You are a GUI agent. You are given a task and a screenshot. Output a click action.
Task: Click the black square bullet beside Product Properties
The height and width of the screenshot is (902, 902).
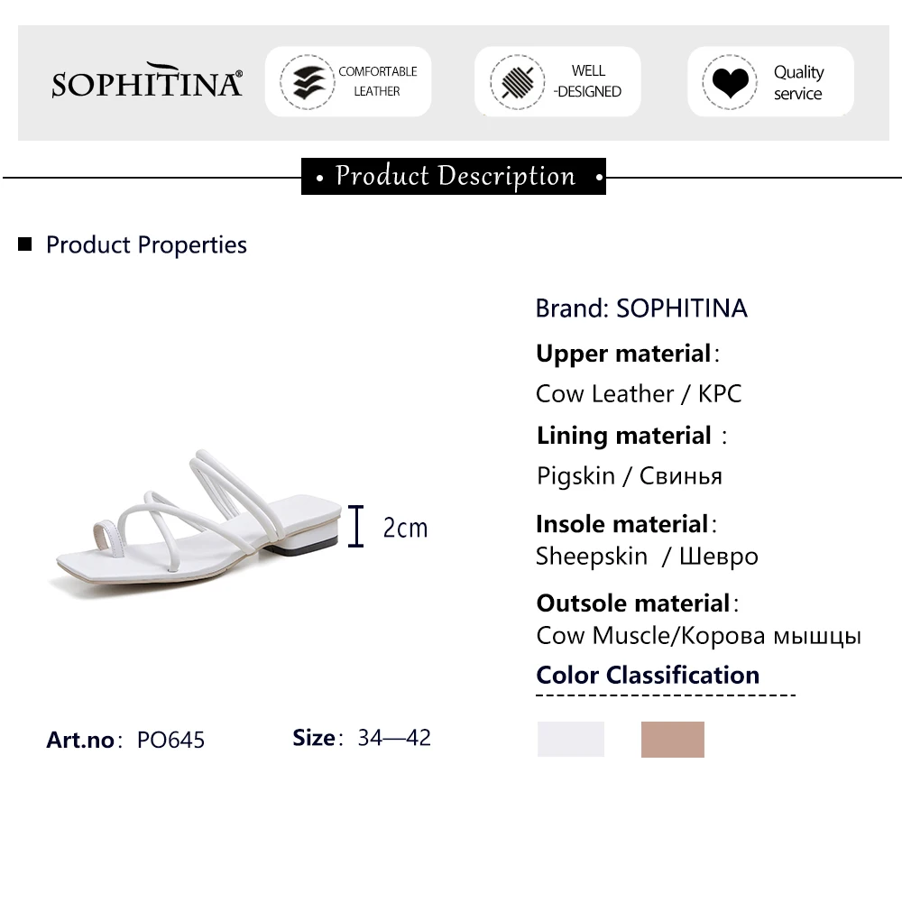pyautogui.click(x=25, y=244)
